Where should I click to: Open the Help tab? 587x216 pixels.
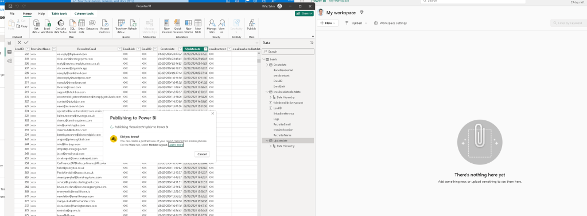point(41,13)
